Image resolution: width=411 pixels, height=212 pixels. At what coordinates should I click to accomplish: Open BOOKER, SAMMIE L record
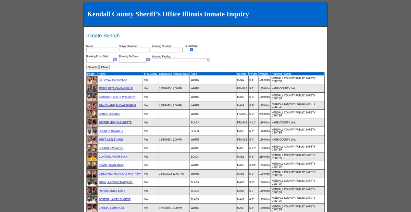point(111,131)
